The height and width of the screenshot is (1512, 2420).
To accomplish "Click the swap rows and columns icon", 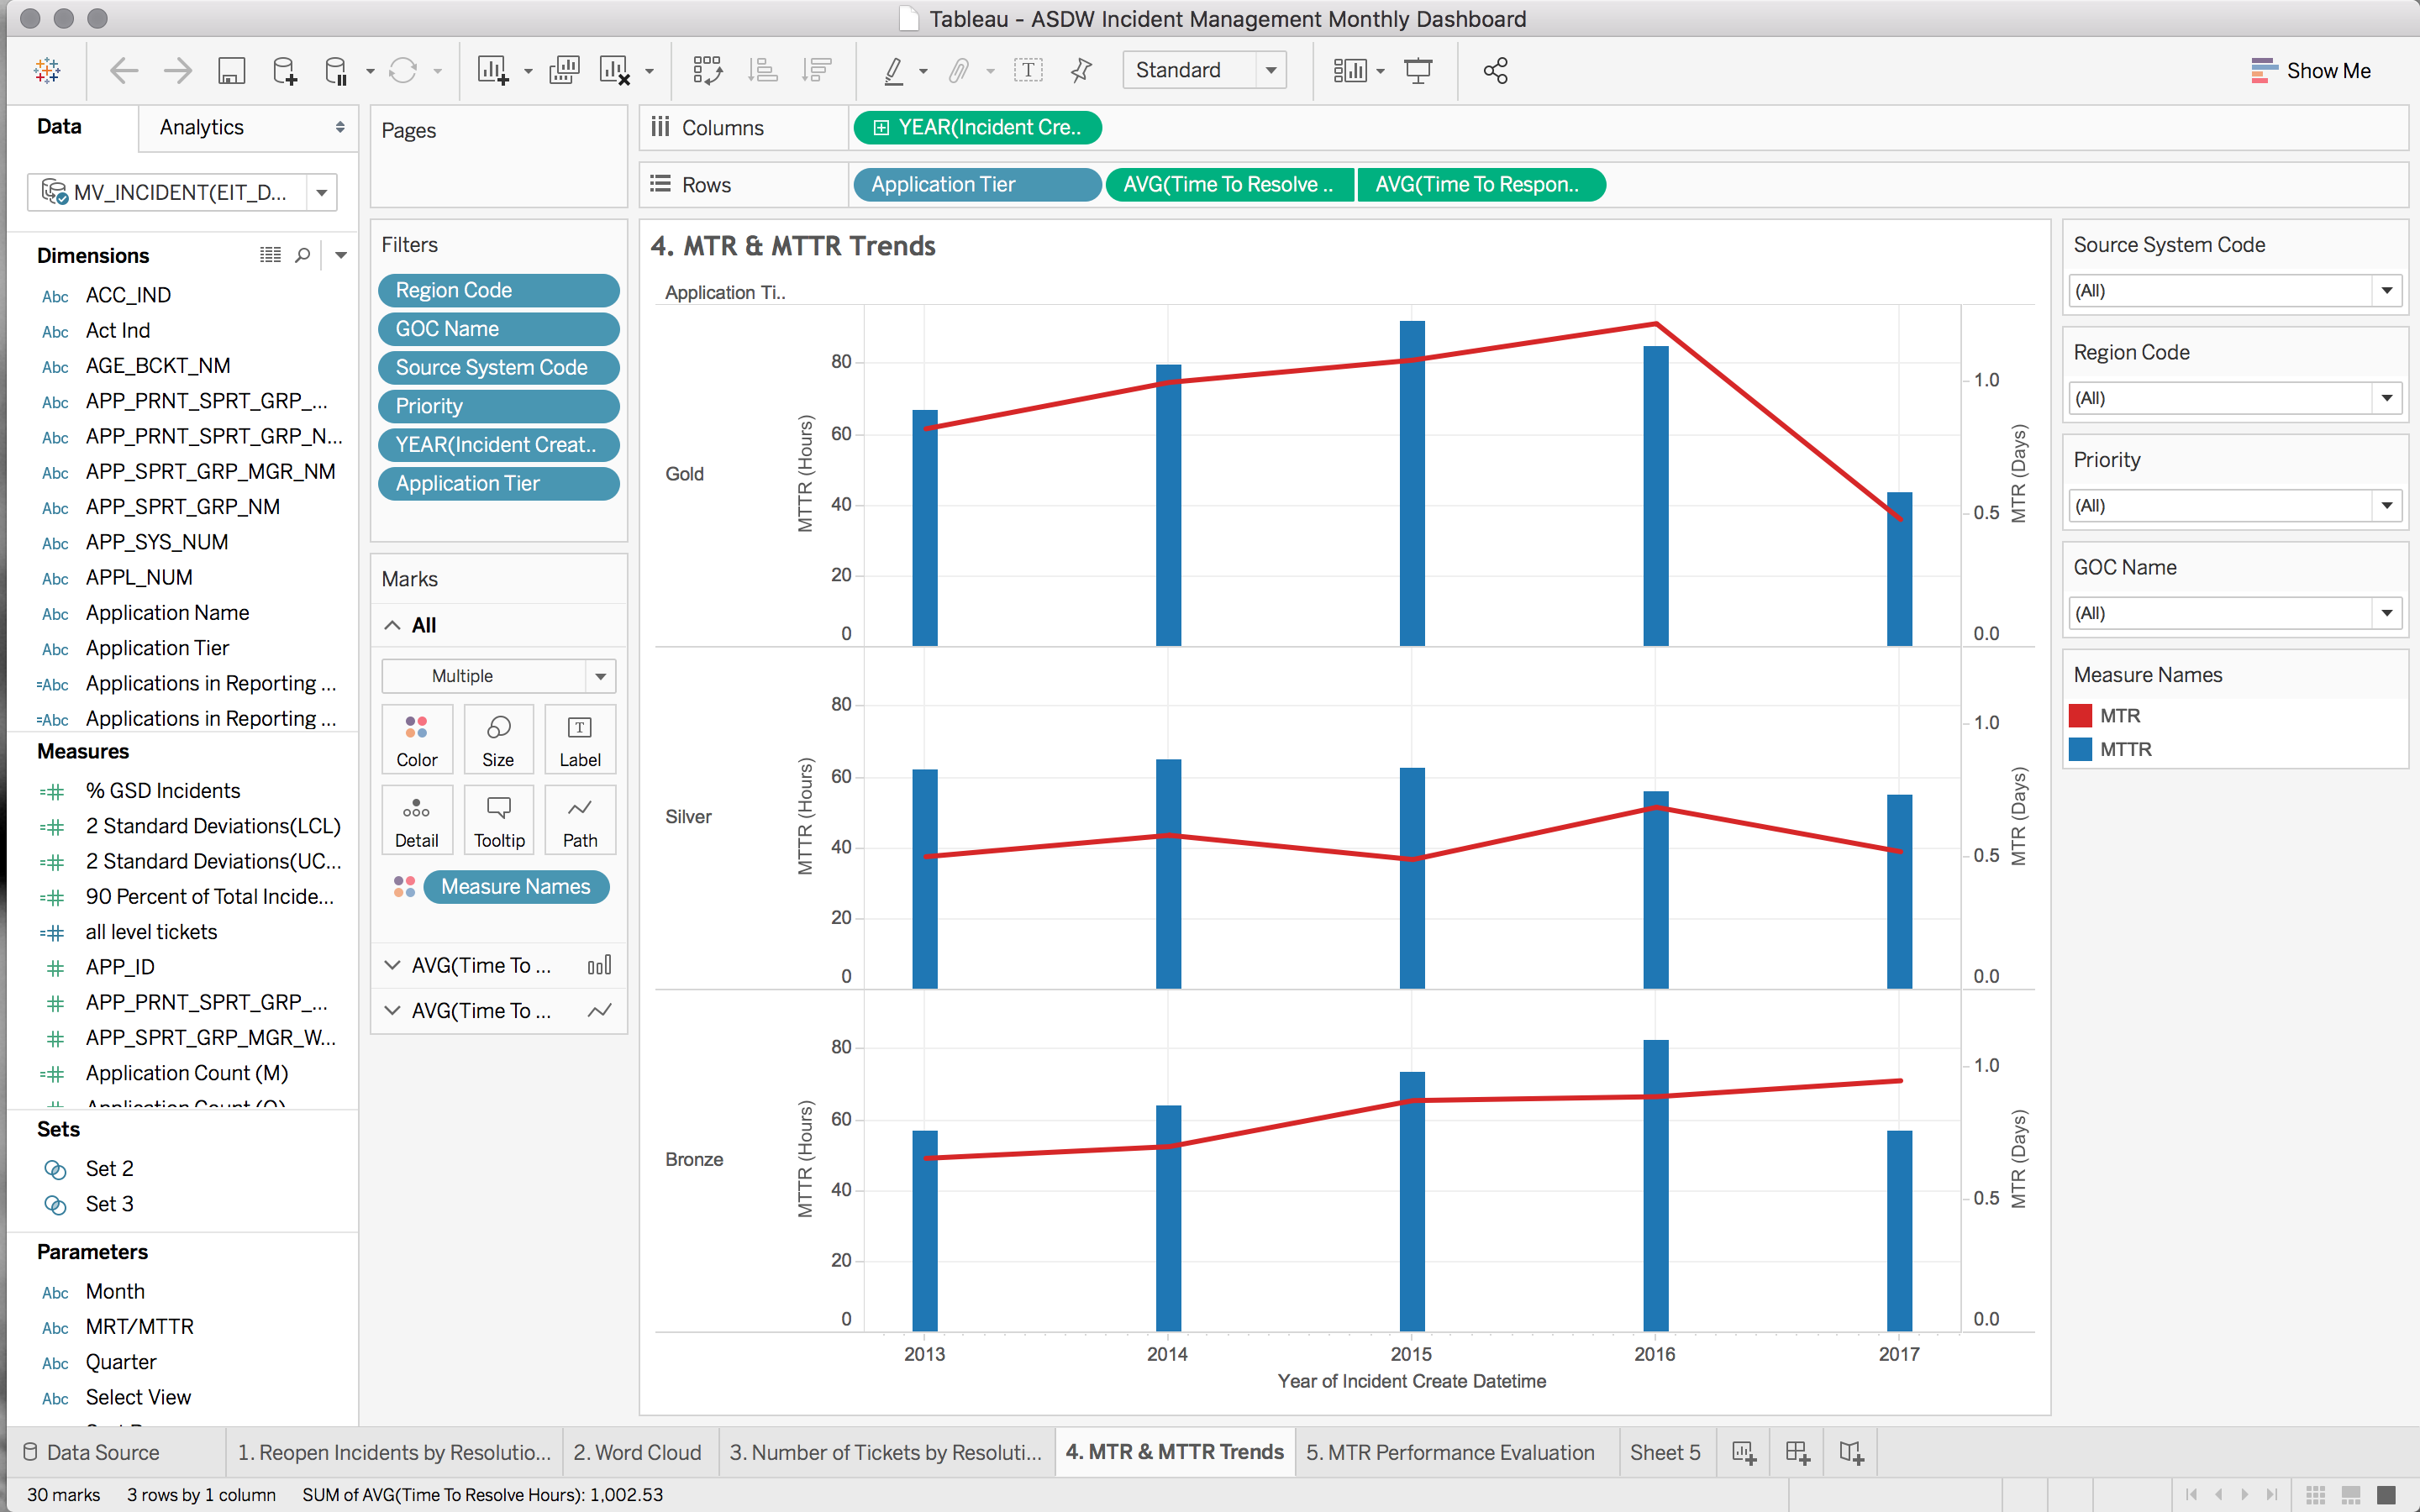I will [704, 70].
